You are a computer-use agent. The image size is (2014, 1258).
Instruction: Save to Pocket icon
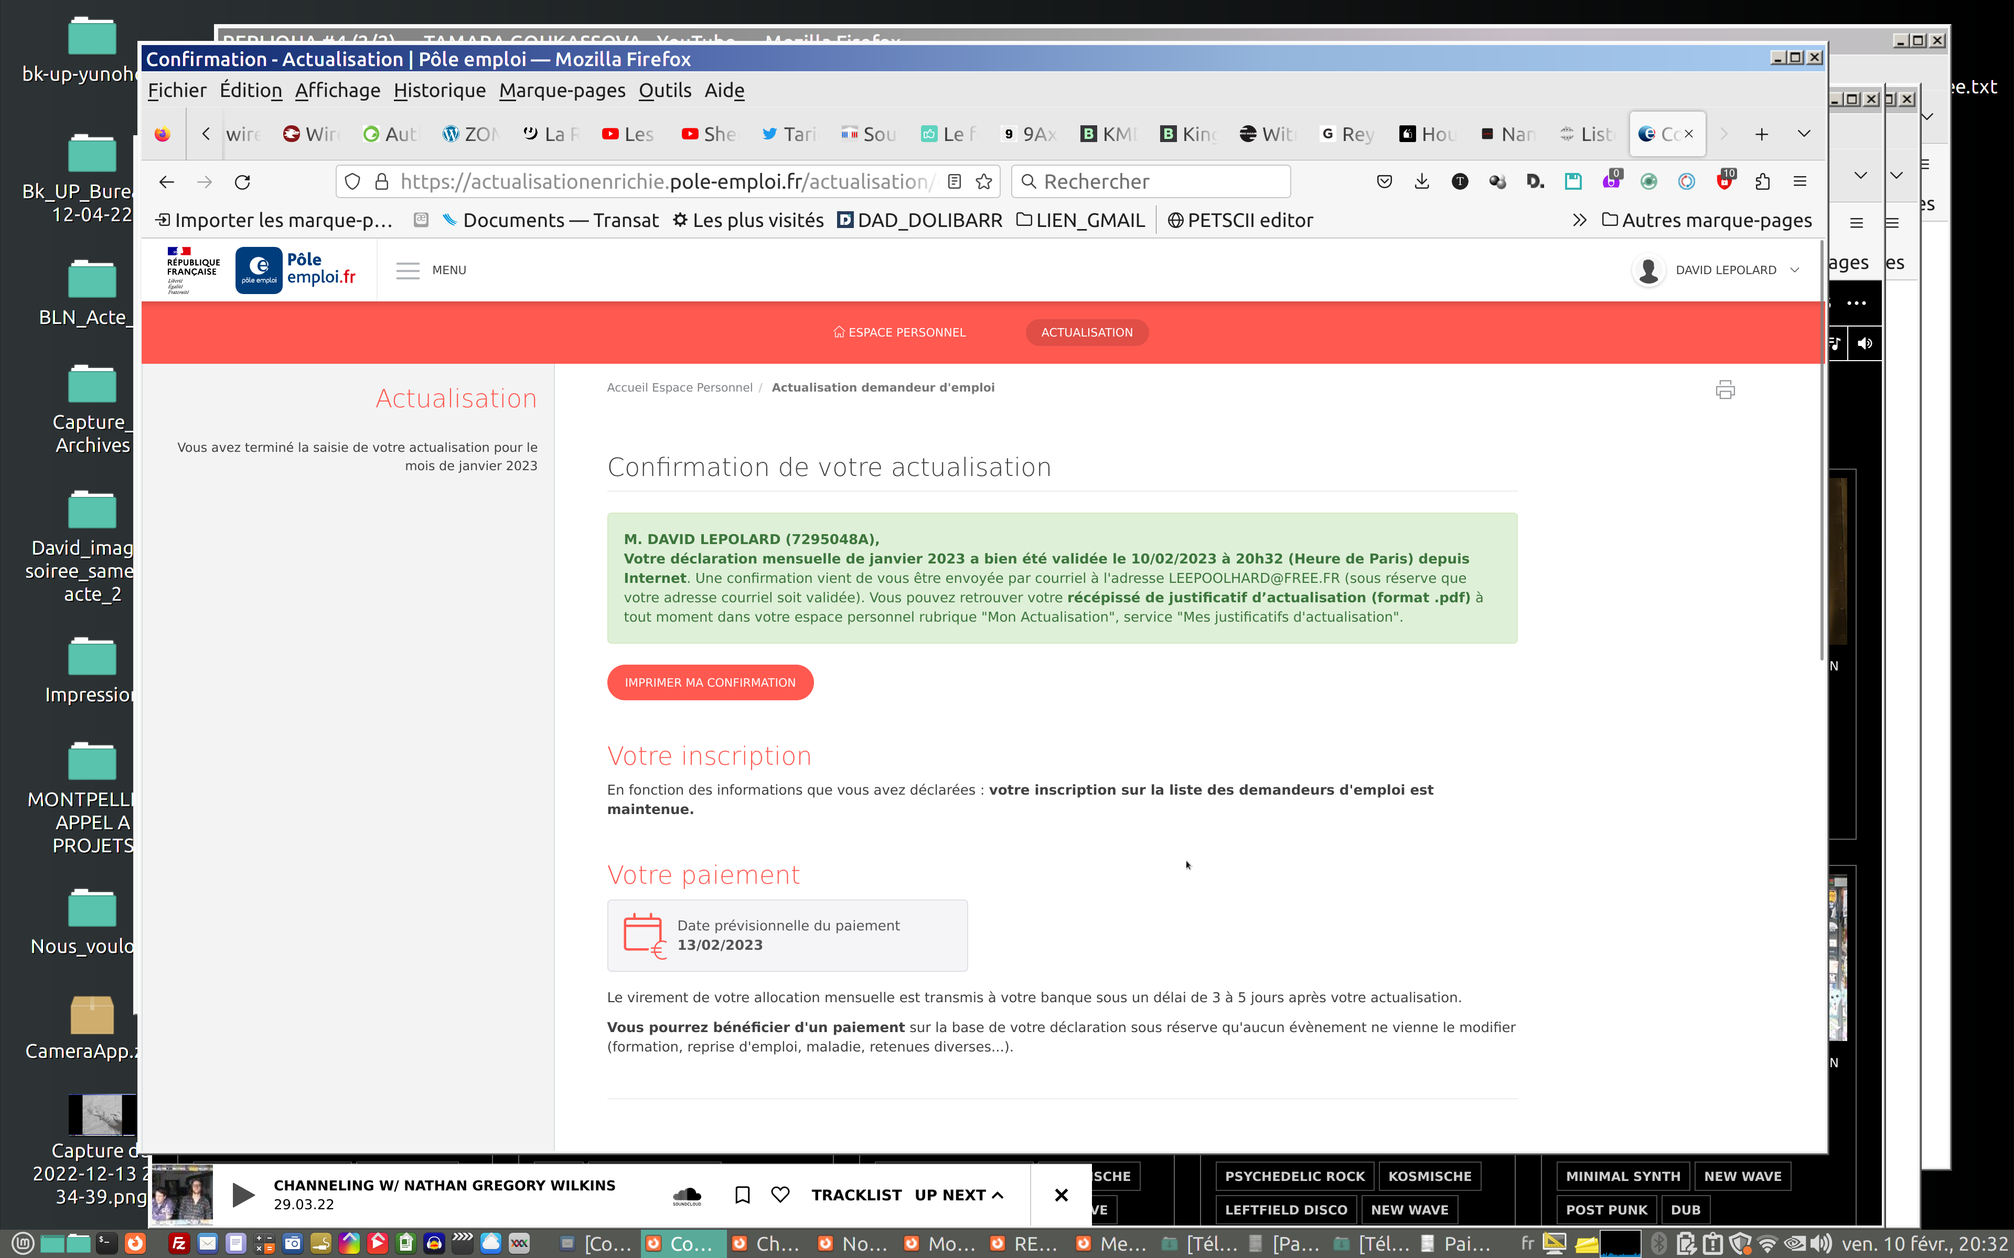[1384, 181]
